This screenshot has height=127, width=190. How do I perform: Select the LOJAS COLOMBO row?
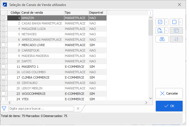click(57, 72)
